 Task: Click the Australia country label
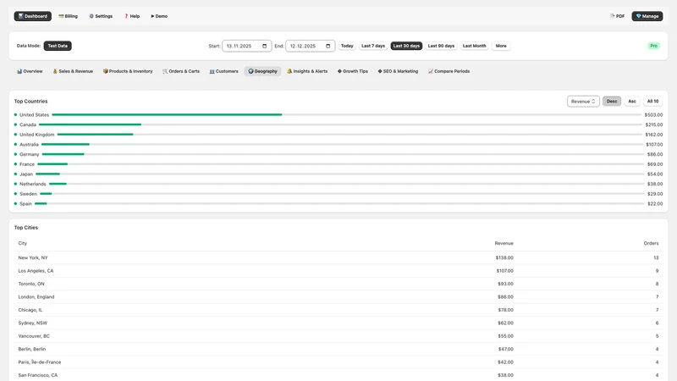click(29, 144)
